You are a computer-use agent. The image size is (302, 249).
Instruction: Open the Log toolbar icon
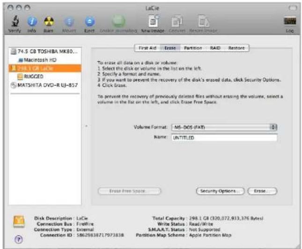[290, 21]
